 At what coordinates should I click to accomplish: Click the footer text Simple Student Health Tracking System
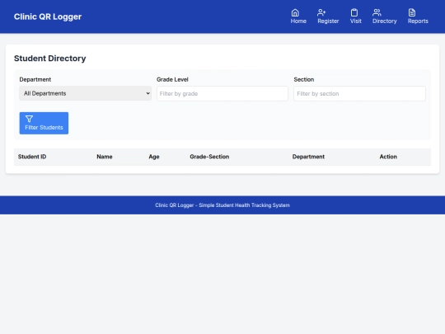[x=244, y=205]
